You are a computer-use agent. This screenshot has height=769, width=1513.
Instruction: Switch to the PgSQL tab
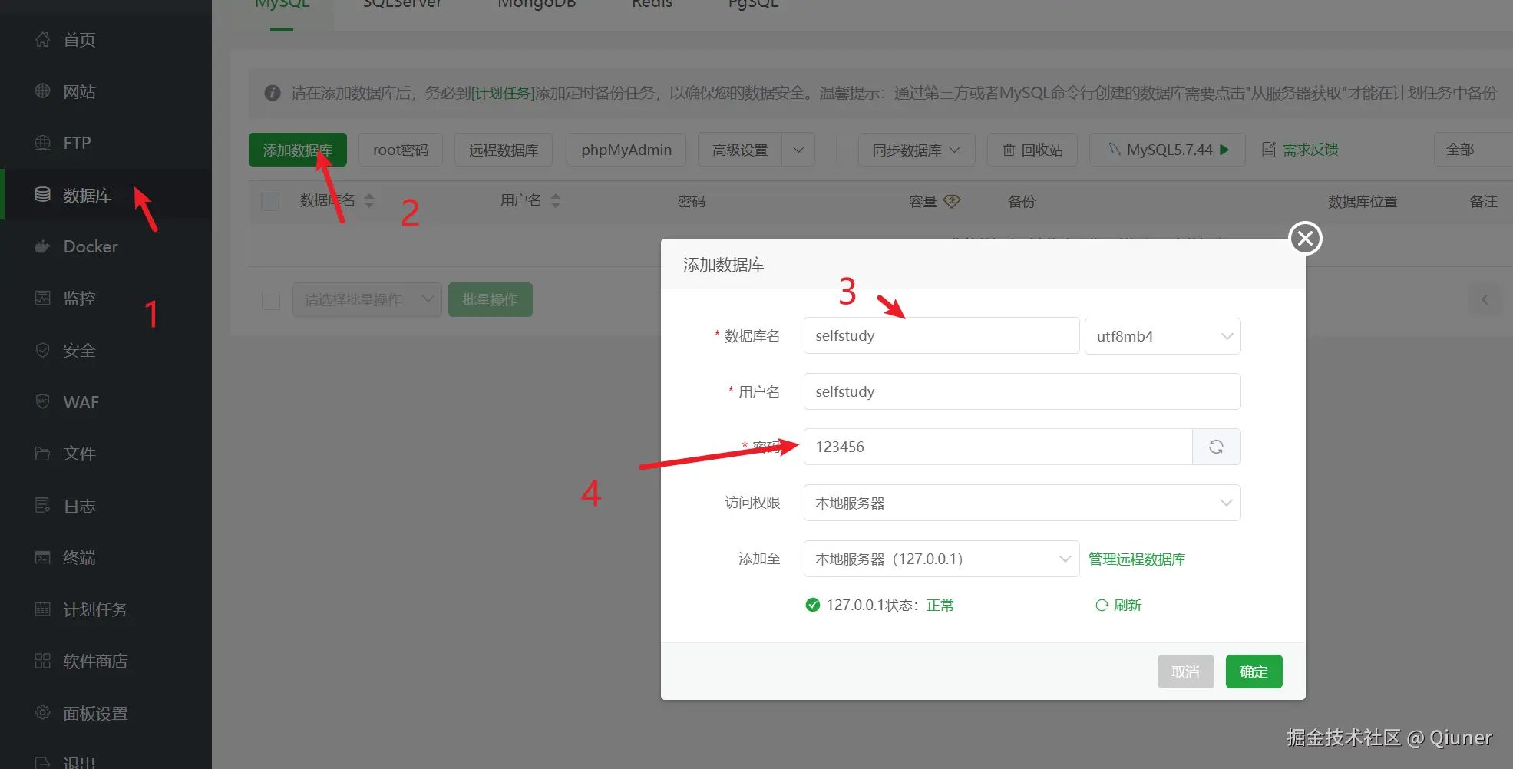753,5
